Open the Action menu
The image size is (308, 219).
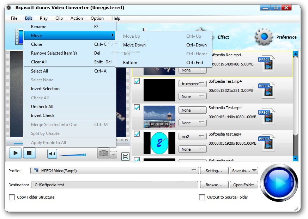77,18
